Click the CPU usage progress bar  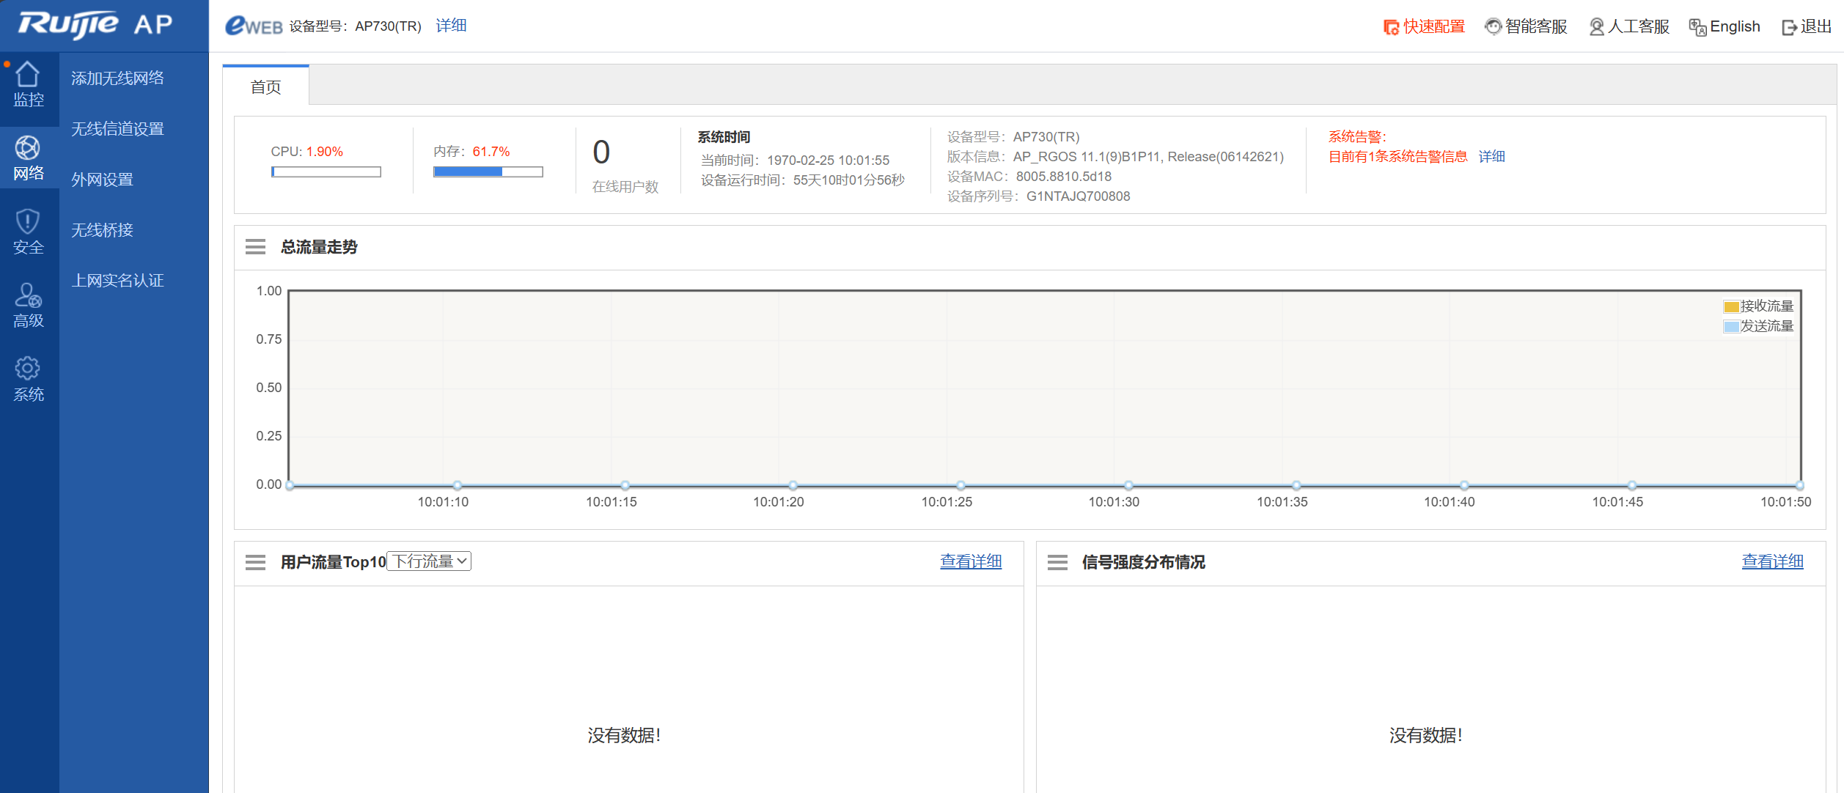(x=326, y=171)
